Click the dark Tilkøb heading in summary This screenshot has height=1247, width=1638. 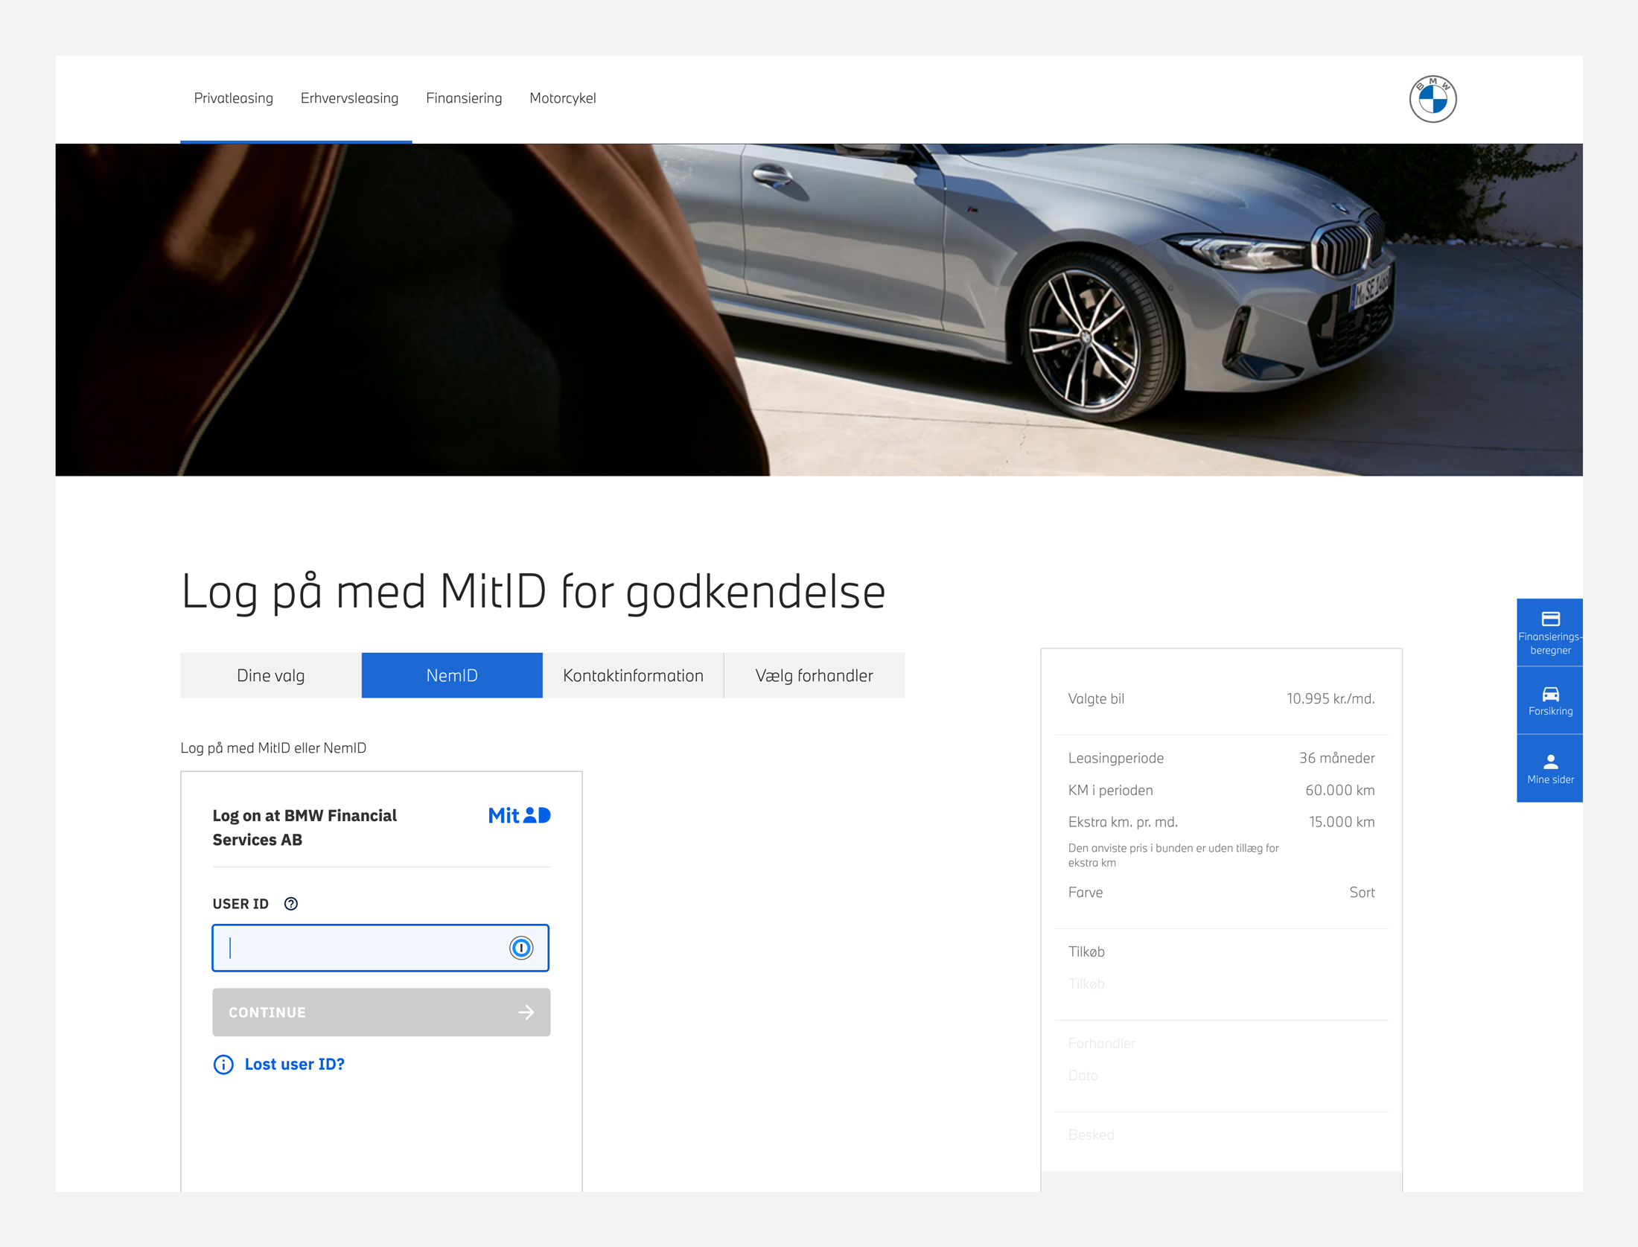1086,951
